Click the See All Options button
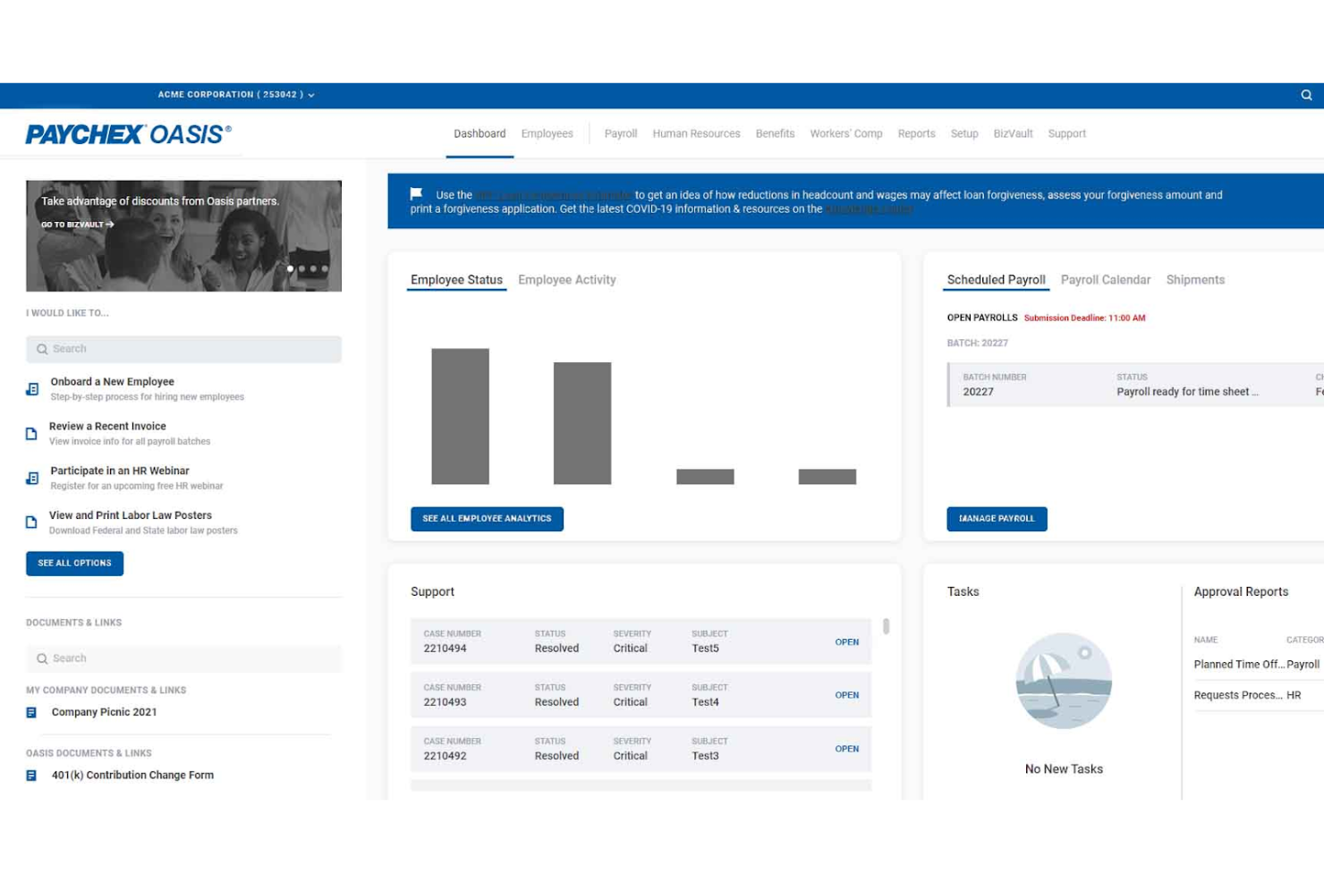The width and height of the screenshot is (1324, 883). (74, 564)
